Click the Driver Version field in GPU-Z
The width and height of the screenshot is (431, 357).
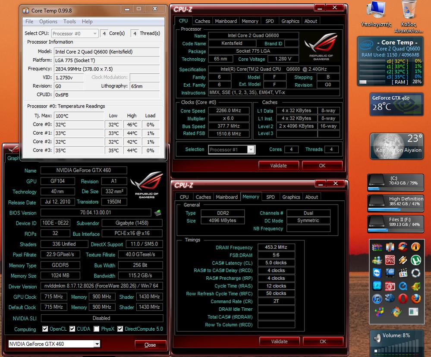[x=101, y=286]
